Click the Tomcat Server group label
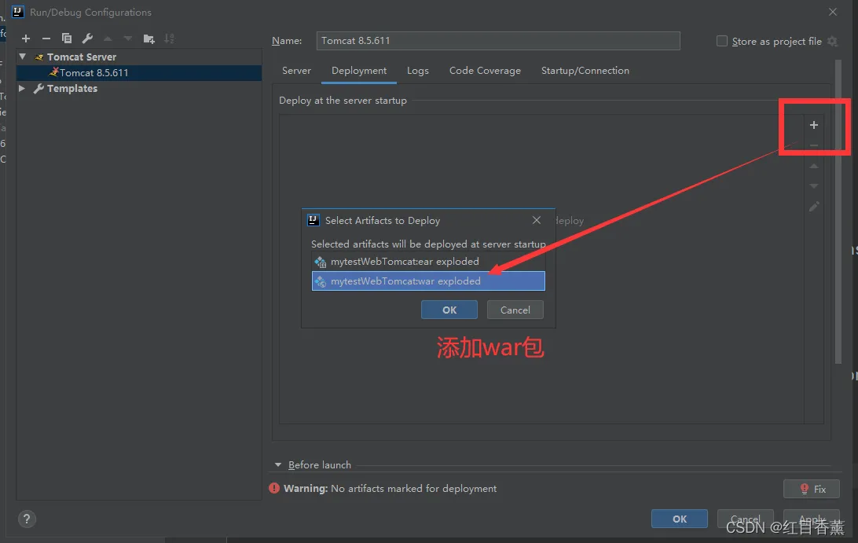The width and height of the screenshot is (858, 543). 82,57
